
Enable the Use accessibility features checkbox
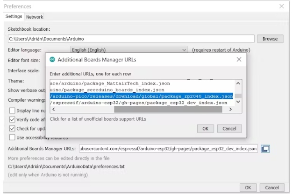(13, 137)
